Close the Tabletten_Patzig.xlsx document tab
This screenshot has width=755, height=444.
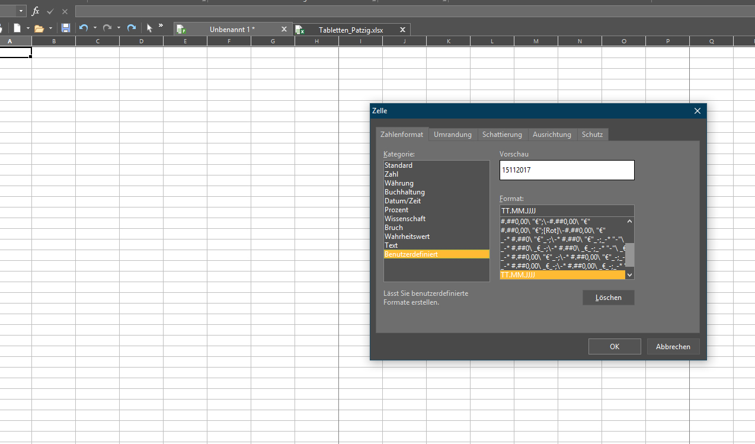click(402, 30)
